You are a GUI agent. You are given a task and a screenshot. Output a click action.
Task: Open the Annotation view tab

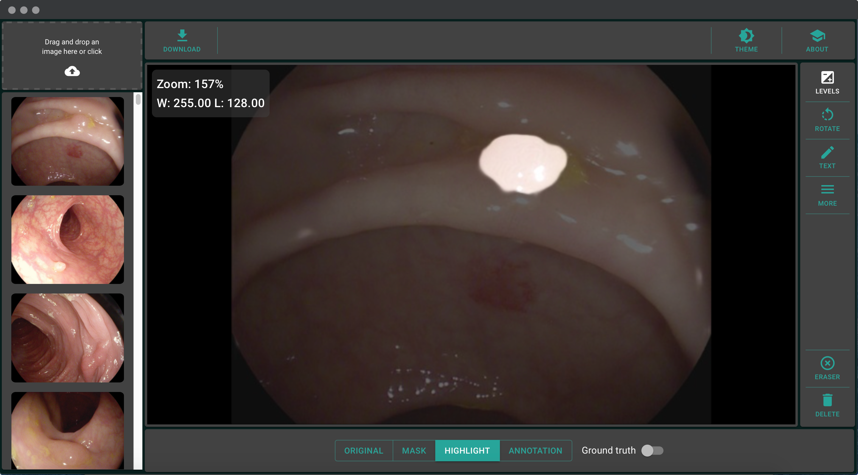[x=535, y=450]
